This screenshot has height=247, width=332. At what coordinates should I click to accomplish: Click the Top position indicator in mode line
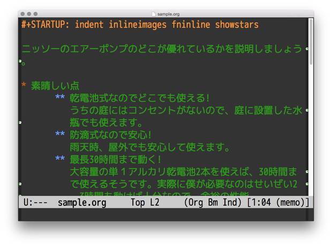click(138, 203)
